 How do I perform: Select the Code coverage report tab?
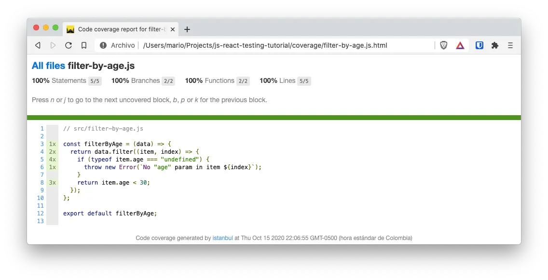point(121,29)
